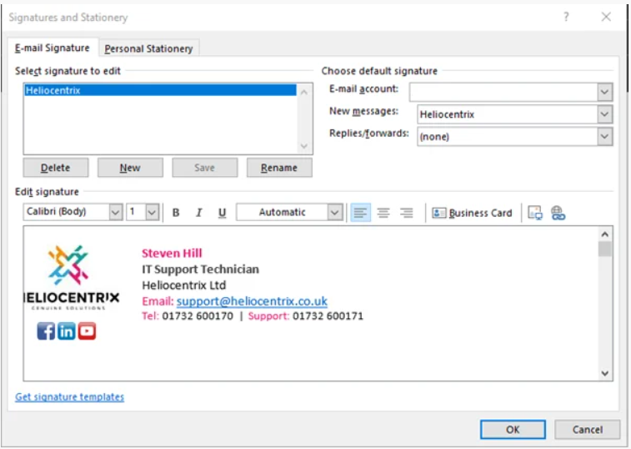Switch to the Personal Stationery tab
This screenshot has width=631, height=449.
pyautogui.click(x=148, y=48)
